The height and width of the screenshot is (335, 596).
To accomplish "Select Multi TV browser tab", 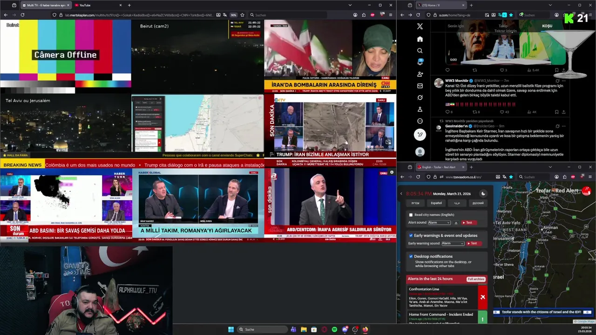I will click(45, 5).
